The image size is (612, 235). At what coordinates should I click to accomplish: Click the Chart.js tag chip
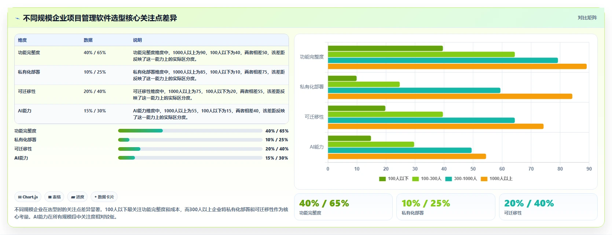click(28, 197)
